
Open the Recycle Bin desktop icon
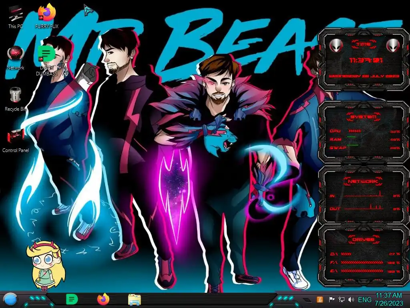(x=16, y=99)
